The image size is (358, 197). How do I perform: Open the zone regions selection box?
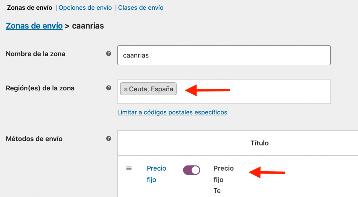(224, 92)
